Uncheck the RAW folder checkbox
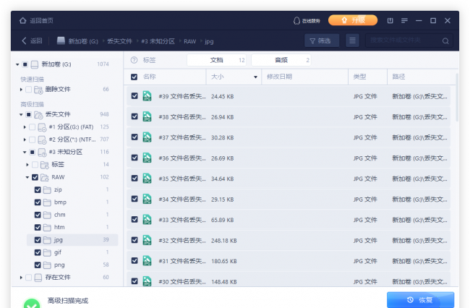The image size is (470, 308). tap(35, 177)
